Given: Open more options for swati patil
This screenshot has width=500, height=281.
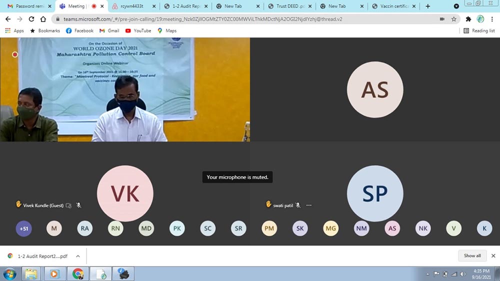Looking at the screenshot, I should [309, 205].
